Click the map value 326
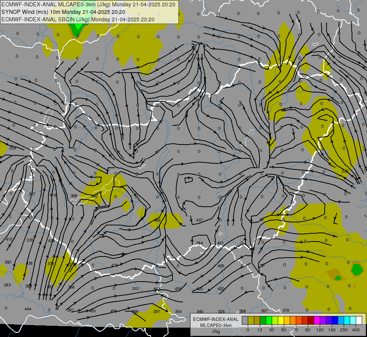Image resolution: width=367 pixels, height=337 pixels. click(221, 312)
